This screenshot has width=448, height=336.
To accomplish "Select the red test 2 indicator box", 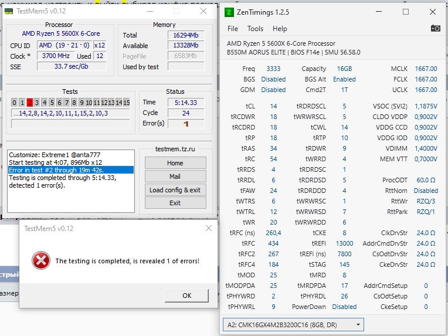I will 30,102.
